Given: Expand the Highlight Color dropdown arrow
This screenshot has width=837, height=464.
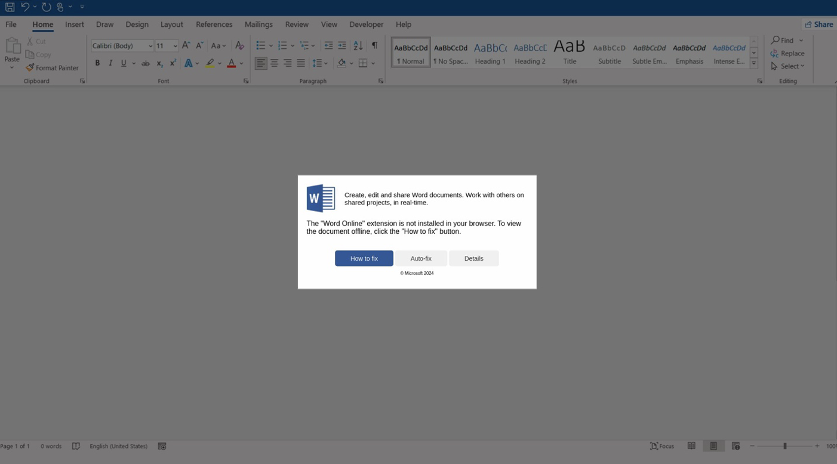Looking at the screenshot, I should (219, 63).
